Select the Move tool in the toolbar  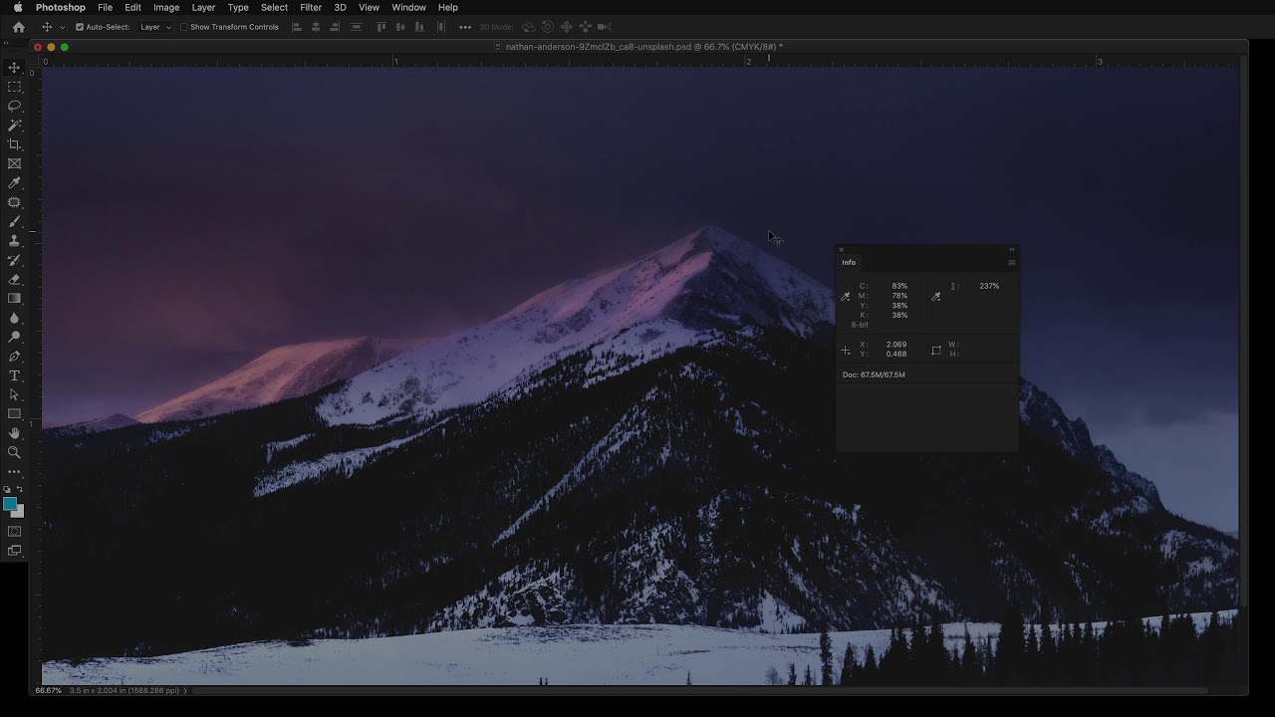pyautogui.click(x=14, y=68)
